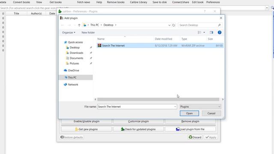
Task: Open Fetch news in calibre toolbar
Action: pos(83,2)
